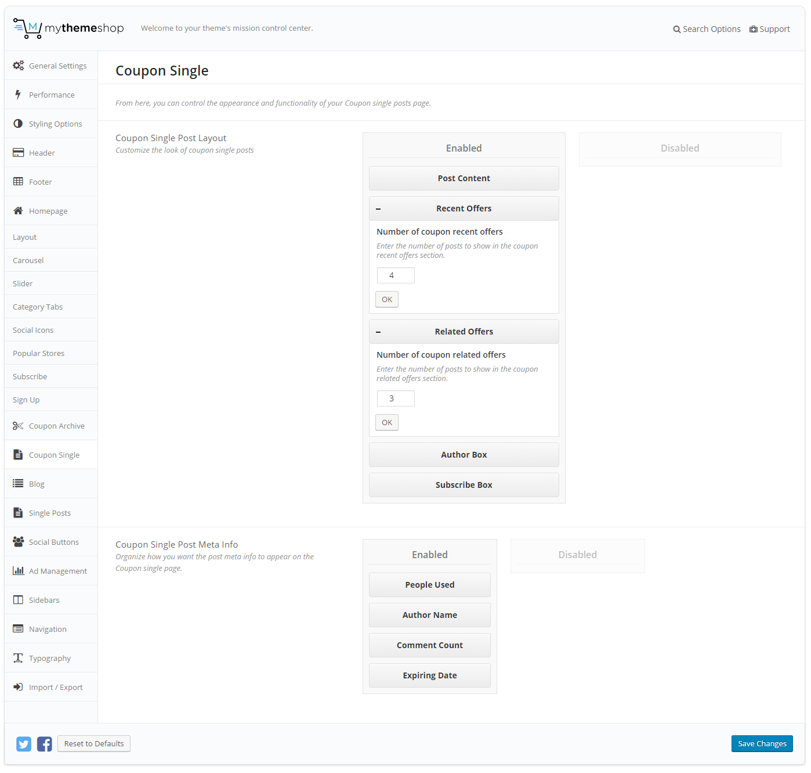Collapse the Recent Offers section
The image size is (811, 773).
(378, 209)
